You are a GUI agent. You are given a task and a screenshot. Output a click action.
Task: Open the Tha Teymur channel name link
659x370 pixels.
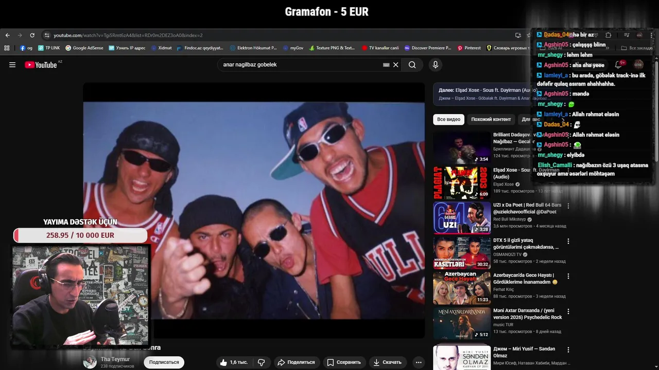click(x=115, y=359)
